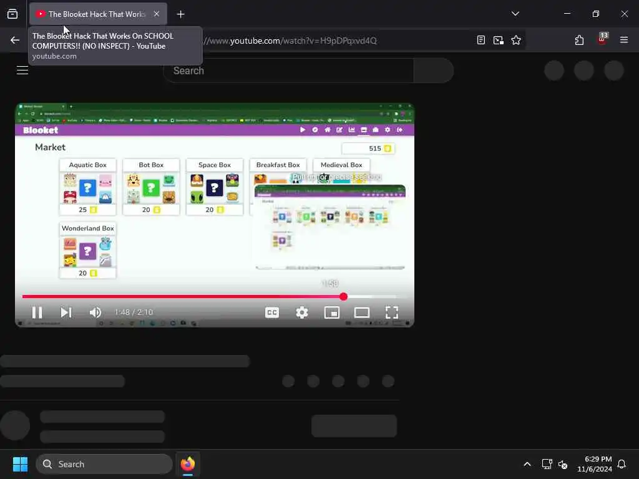This screenshot has height=479, width=639.
Task: Click the Aquatic Box in video
Action: [x=87, y=187]
